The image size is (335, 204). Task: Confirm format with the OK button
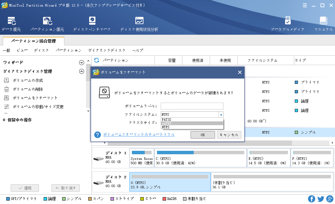(203, 135)
